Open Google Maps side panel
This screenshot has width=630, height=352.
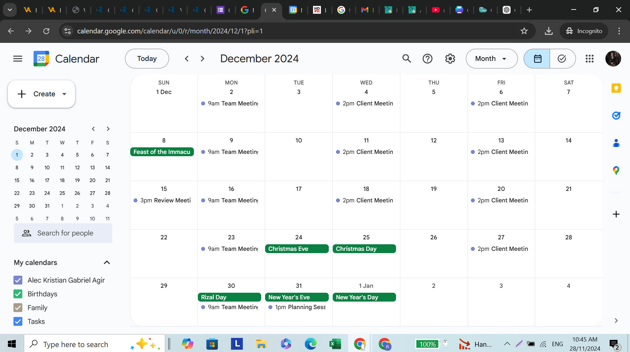tap(616, 171)
